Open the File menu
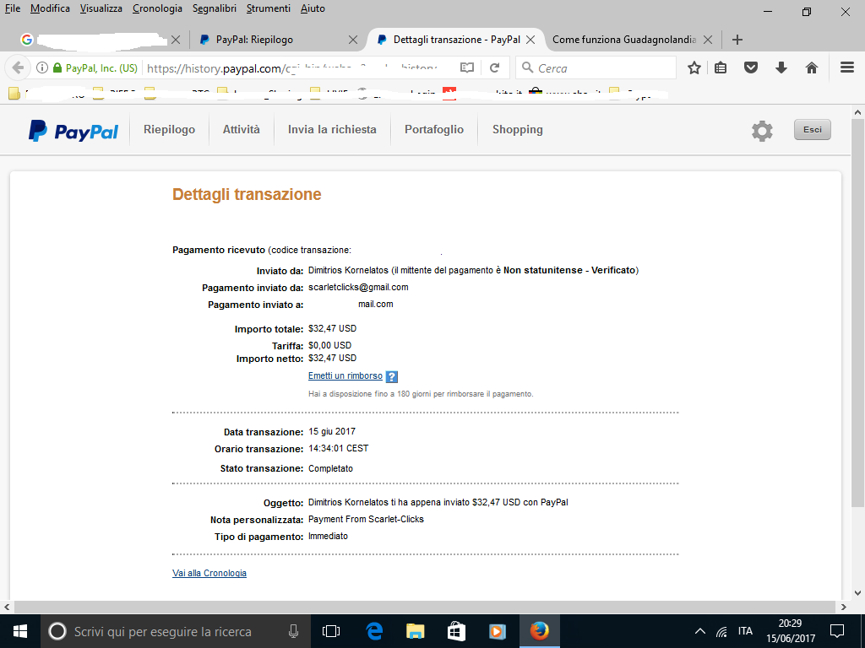 pos(13,8)
